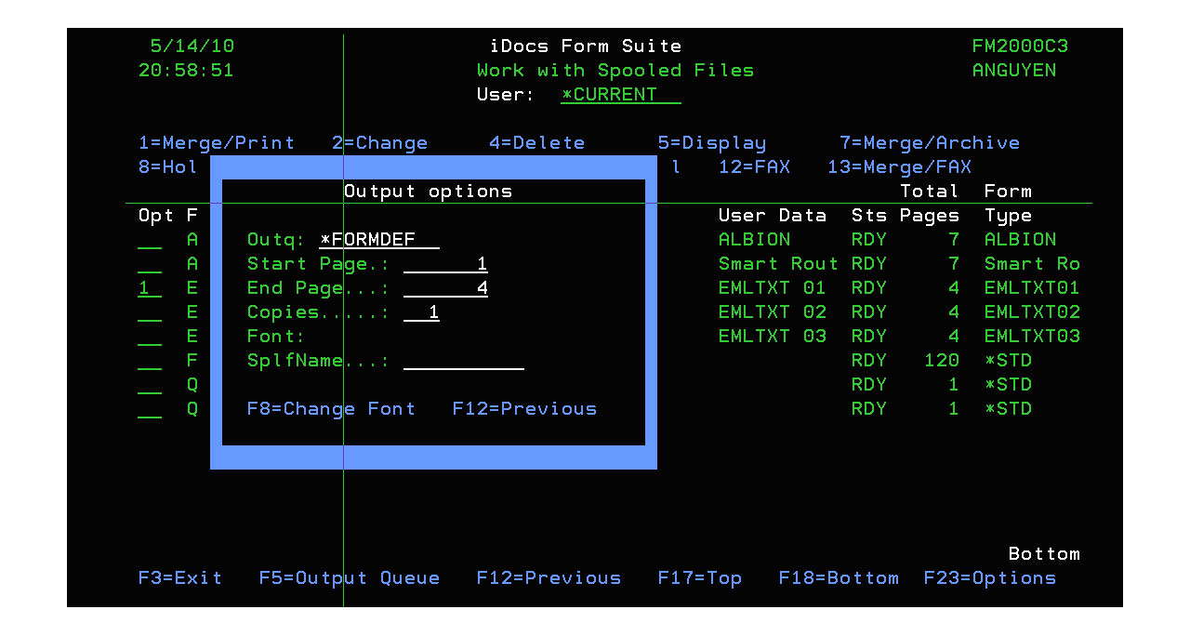This screenshot has height=636, width=1190.
Task: Select the Start Page input field
Action: [445, 264]
